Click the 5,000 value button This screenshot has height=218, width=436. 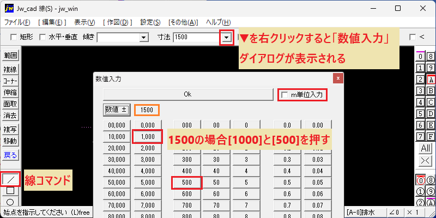(x=148, y=183)
